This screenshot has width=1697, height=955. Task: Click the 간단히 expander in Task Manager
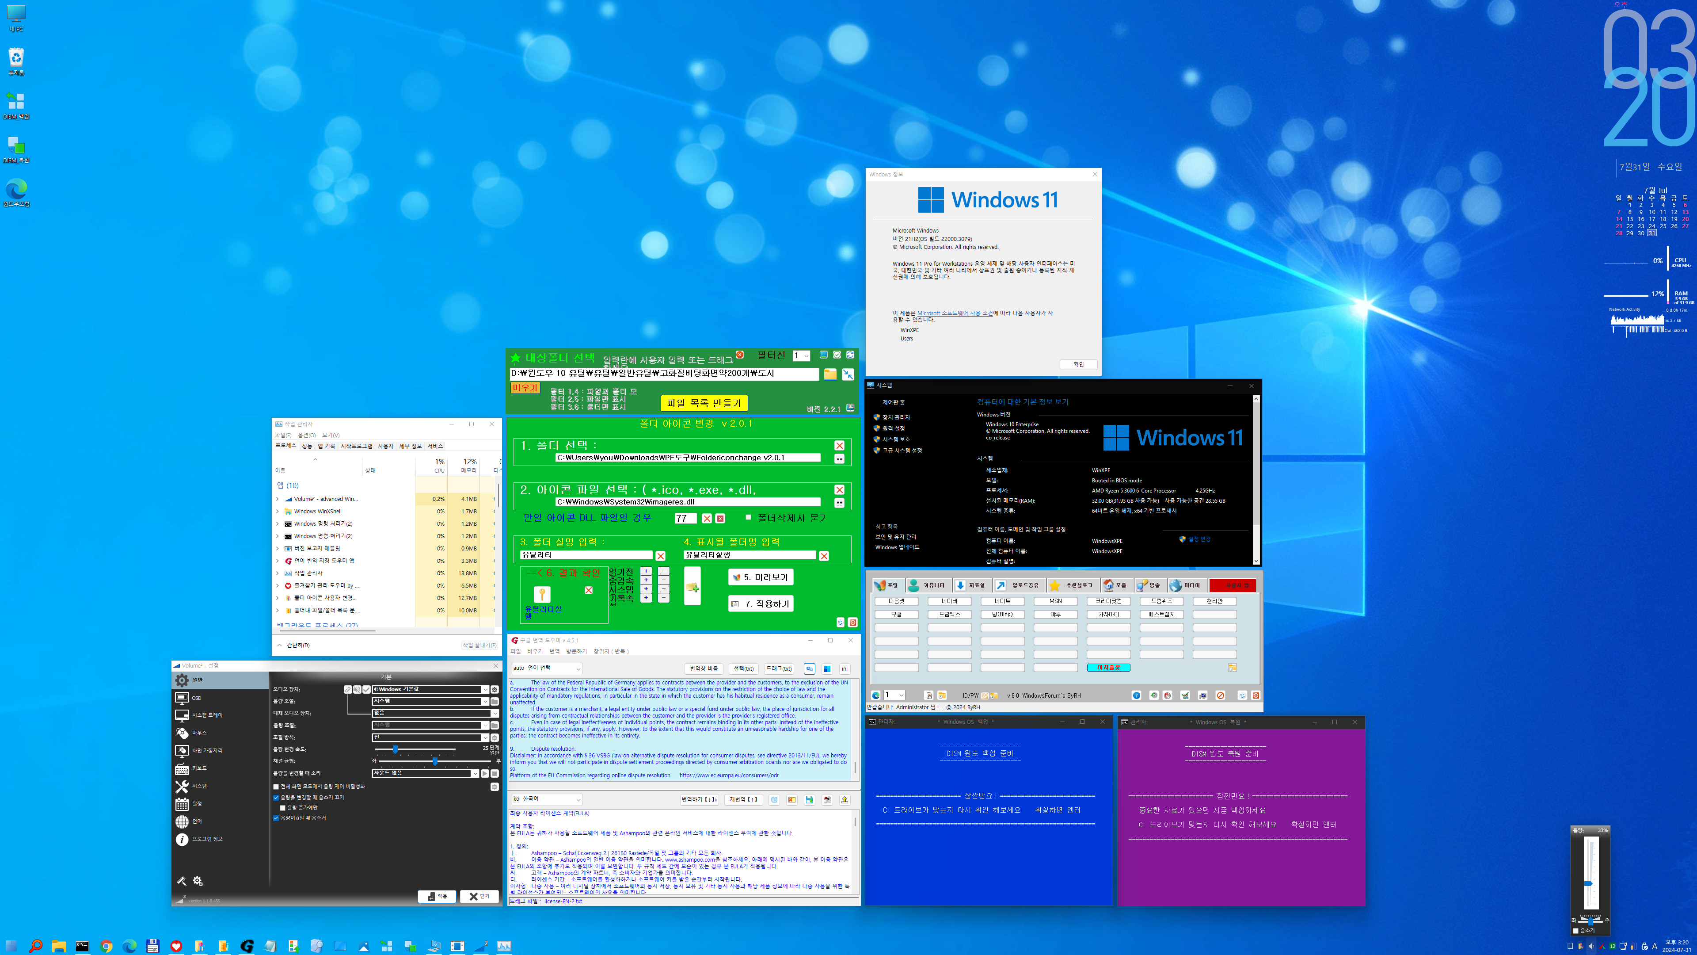(x=294, y=645)
